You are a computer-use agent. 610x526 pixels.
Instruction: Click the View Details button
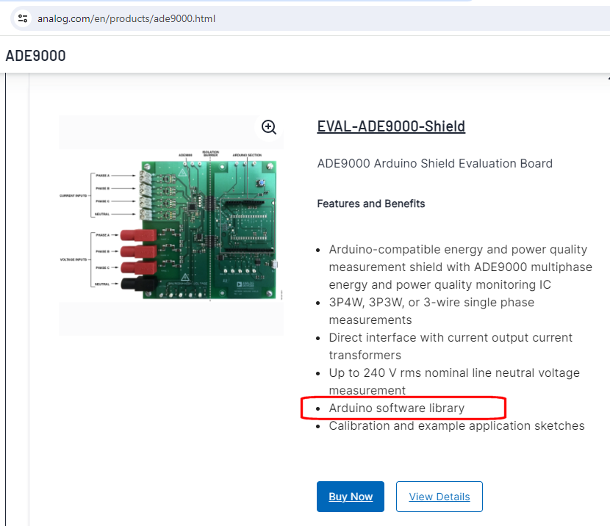click(x=439, y=497)
